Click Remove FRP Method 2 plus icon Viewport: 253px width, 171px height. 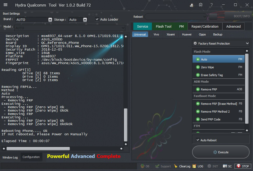(198, 111)
